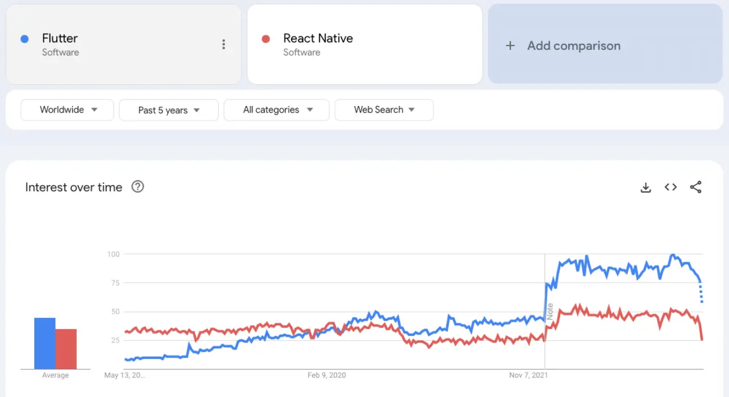The height and width of the screenshot is (397, 729).
Task: Click the May 13 axis date label
Action: [x=124, y=375]
